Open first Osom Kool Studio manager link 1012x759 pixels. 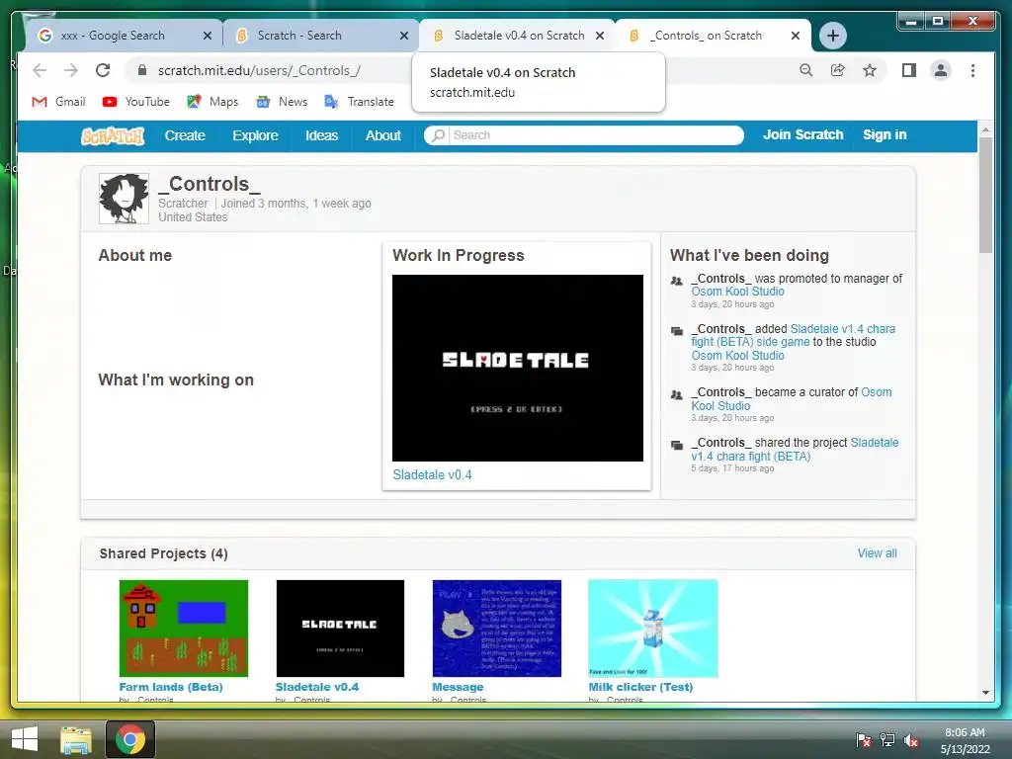(737, 292)
